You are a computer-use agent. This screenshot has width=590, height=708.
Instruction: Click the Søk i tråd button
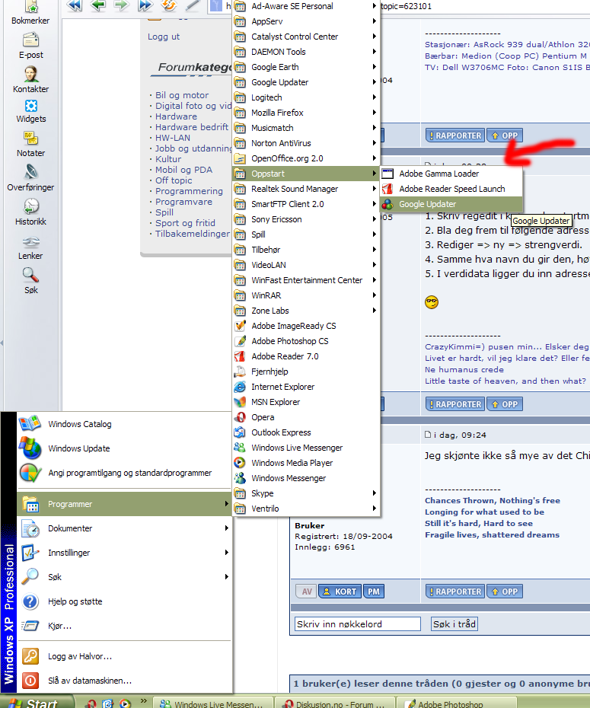454,624
